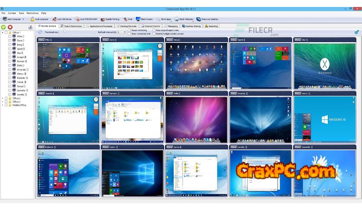Click the Mute toolbar icon
The width and height of the screenshot is (362, 210).
point(126,19)
